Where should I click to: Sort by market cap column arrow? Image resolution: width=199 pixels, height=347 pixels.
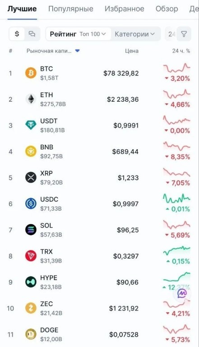[78, 51]
